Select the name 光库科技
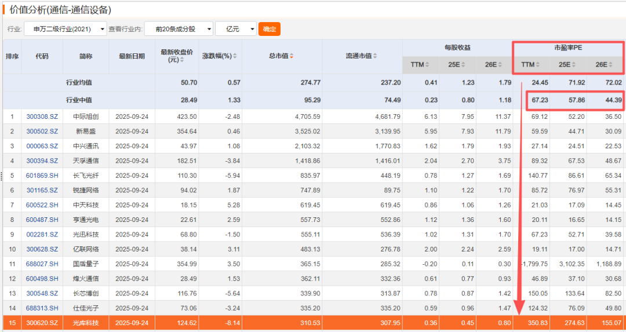The height and width of the screenshot is (332, 626). pos(86,323)
